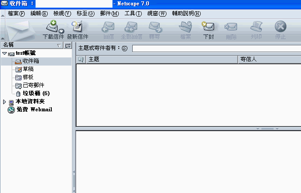The height and width of the screenshot is (193, 301).
Task: Click the folder pane splitter grippy
Action: pyautogui.click(x=74, y=181)
